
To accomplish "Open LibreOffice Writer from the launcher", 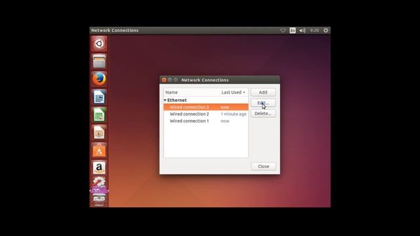I will [99, 97].
